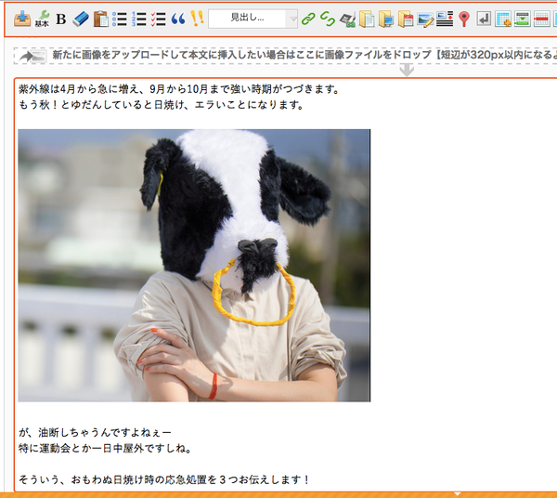Image resolution: width=557 pixels, height=498 pixels.
Task: Click the green insert-row icon
Action: [522, 19]
